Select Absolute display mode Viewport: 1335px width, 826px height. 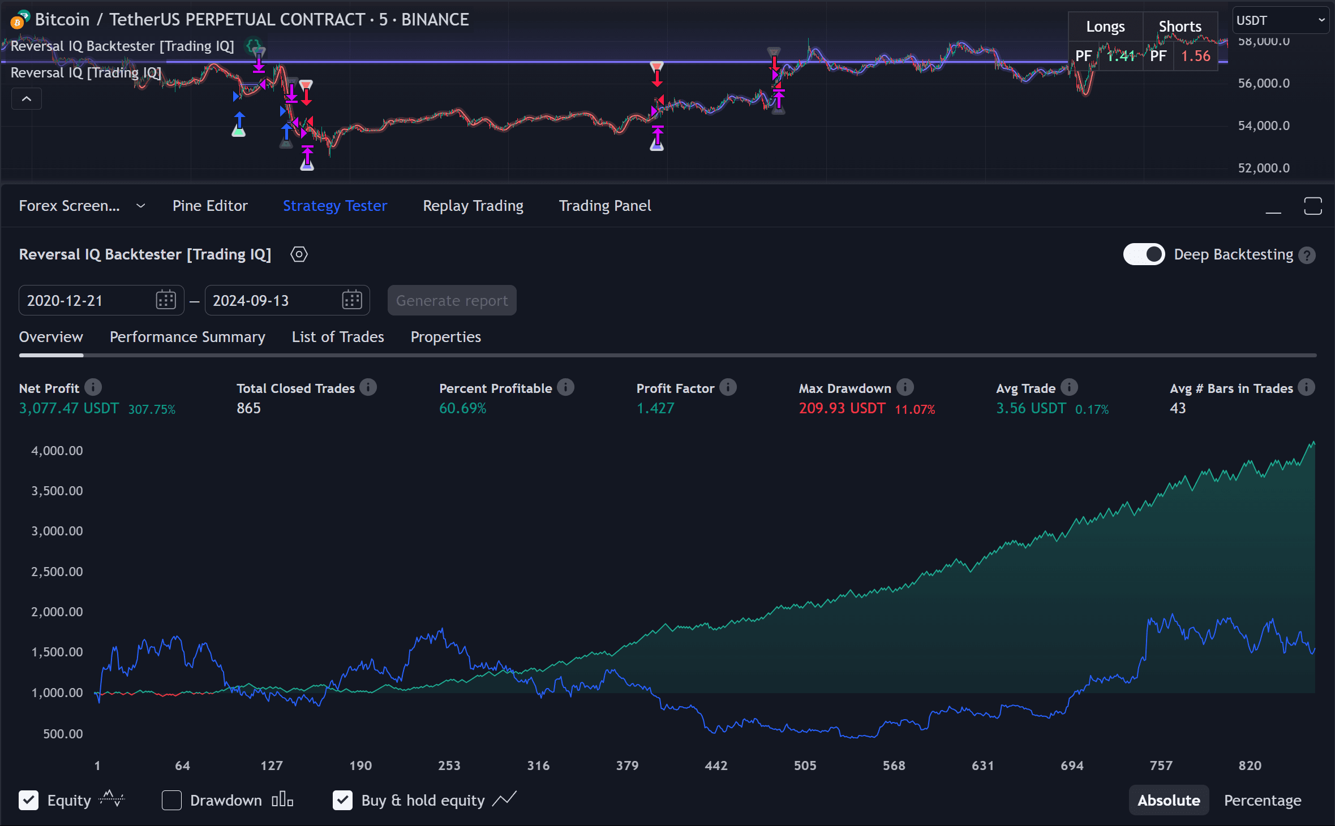[1169, 800]
